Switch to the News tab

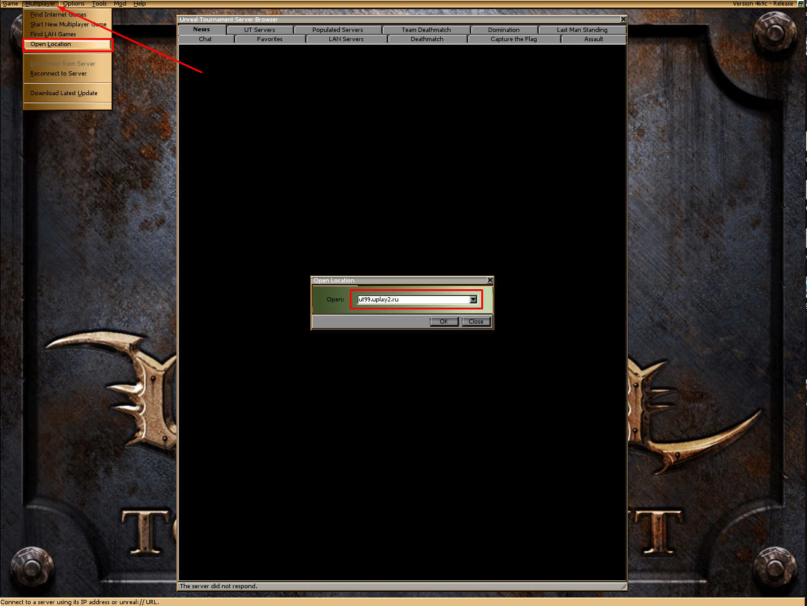coord(202,29)
